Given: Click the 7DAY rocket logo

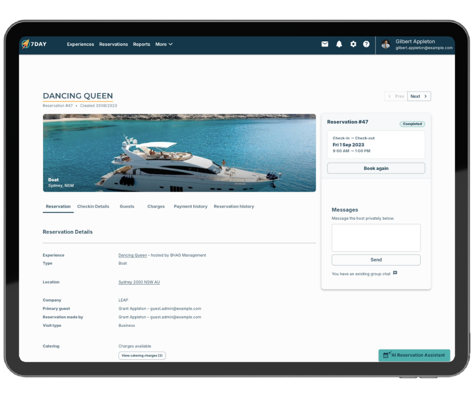Looking at the screenshot, I should coord(26,44).
